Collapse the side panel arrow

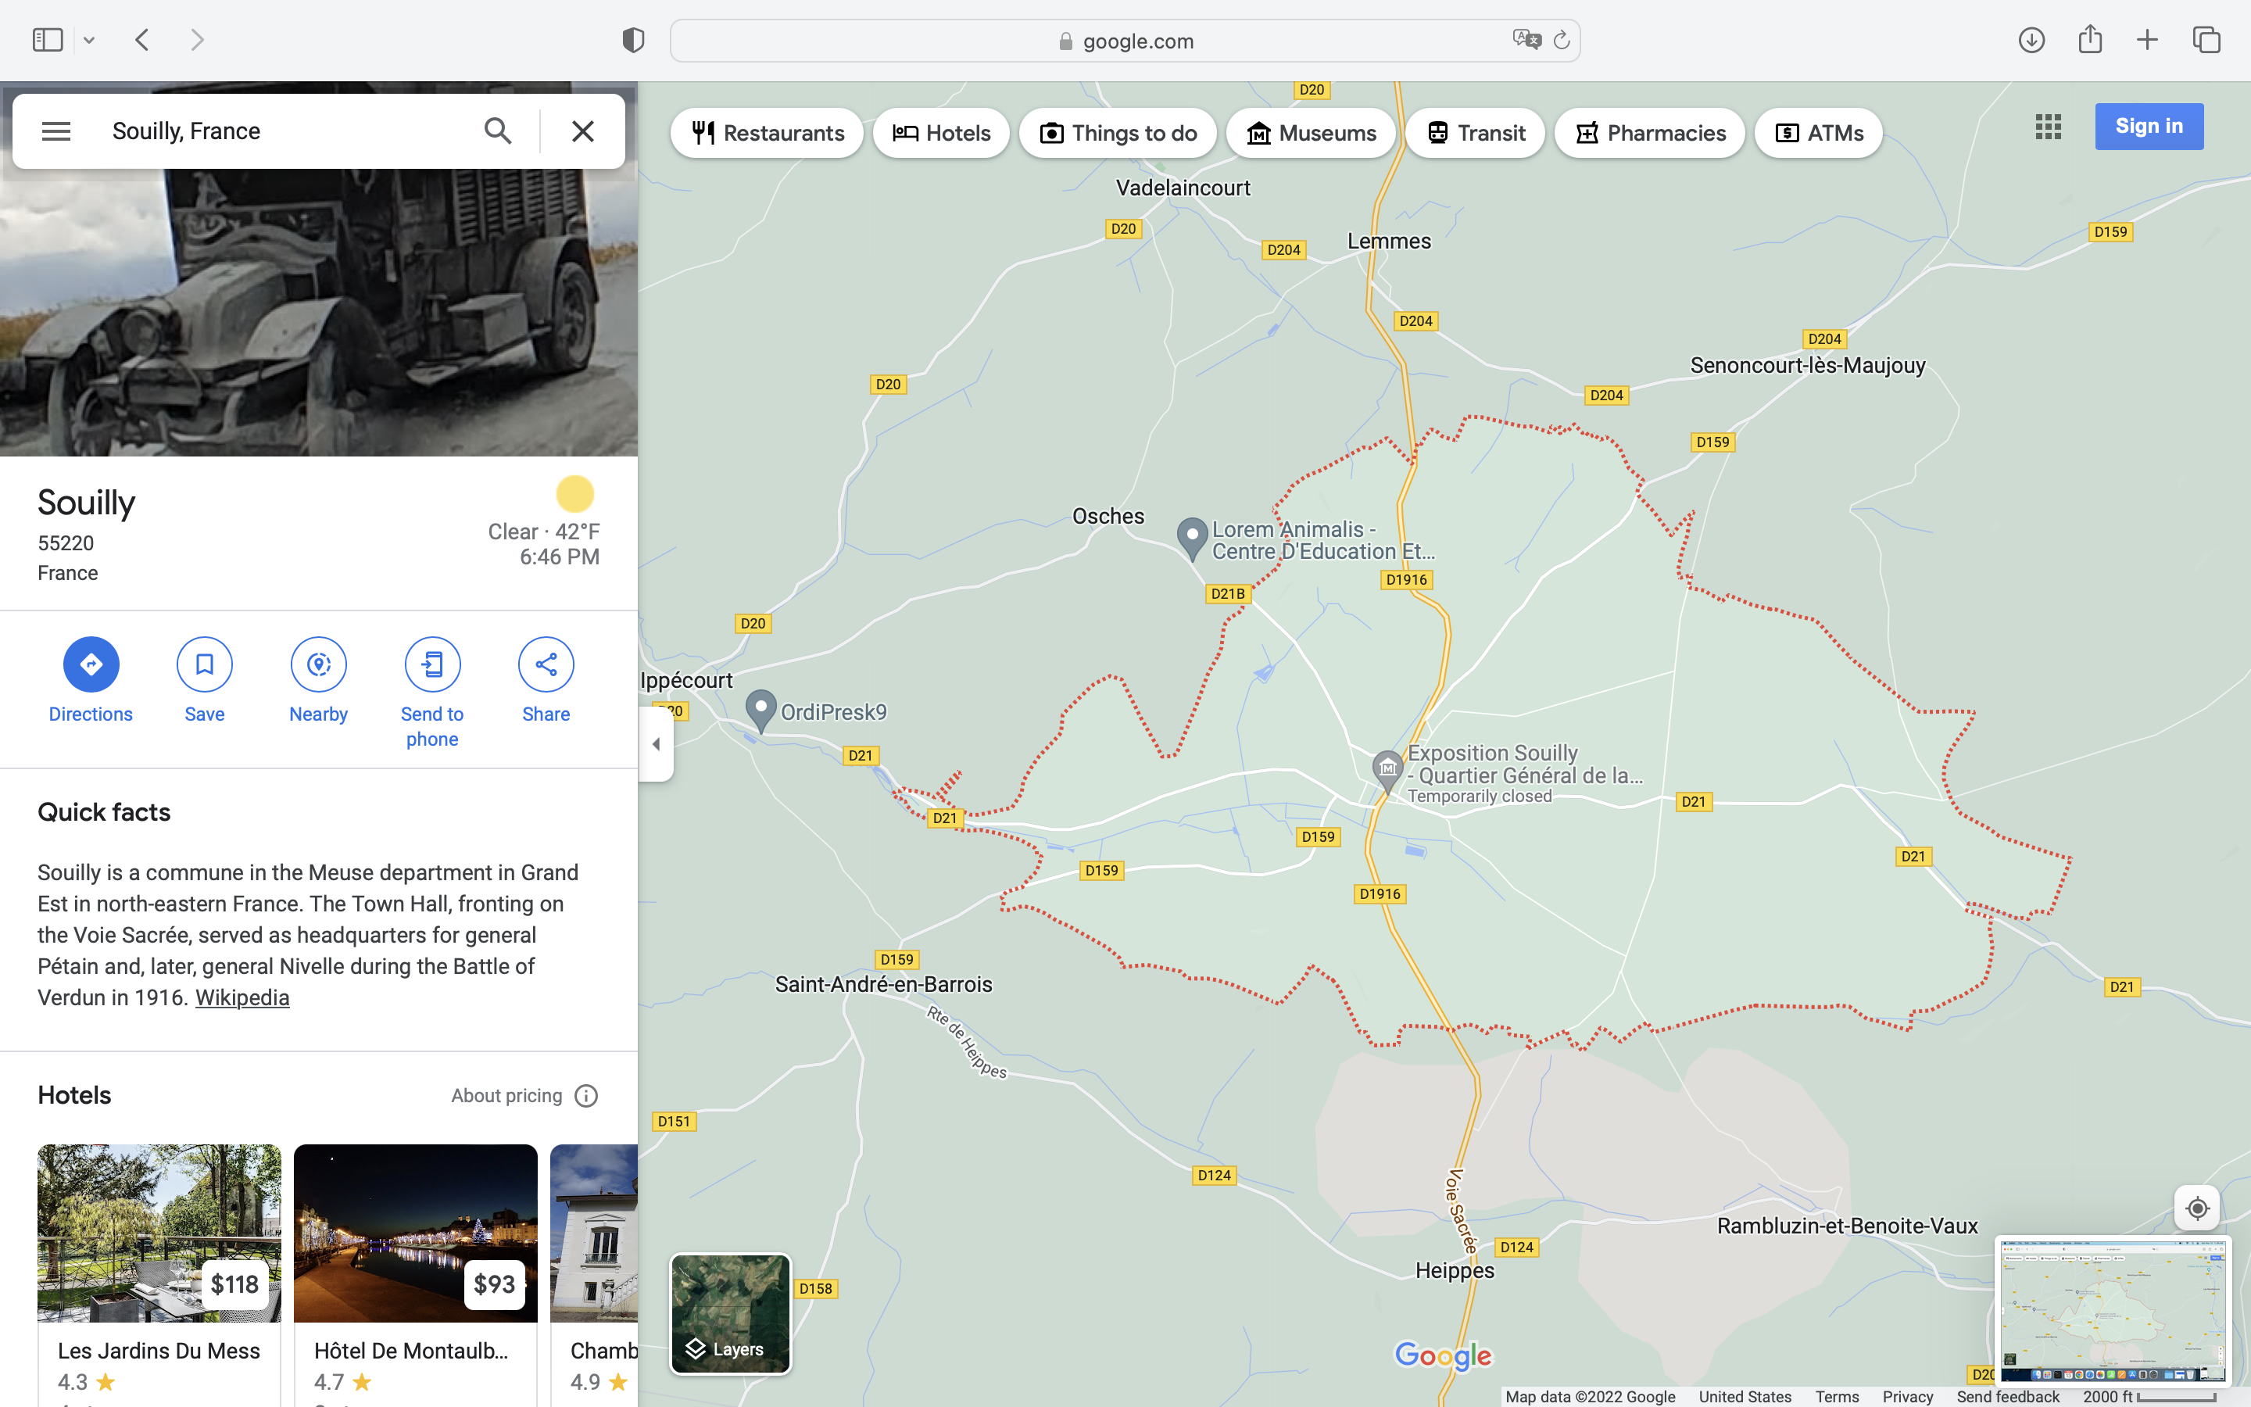(x=656, y=743)
